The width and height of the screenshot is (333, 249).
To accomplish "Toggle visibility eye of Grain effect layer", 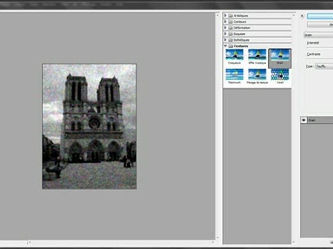I will coord(304,120).
